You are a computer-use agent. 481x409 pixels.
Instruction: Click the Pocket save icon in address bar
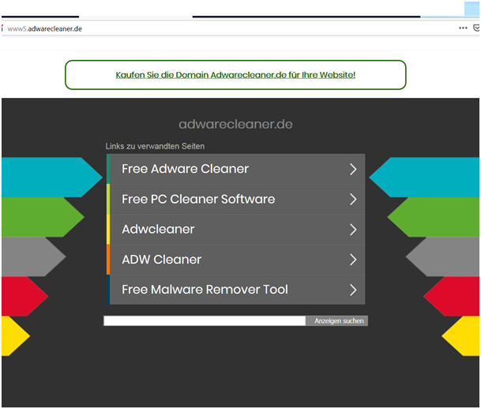tap(476, 28)
